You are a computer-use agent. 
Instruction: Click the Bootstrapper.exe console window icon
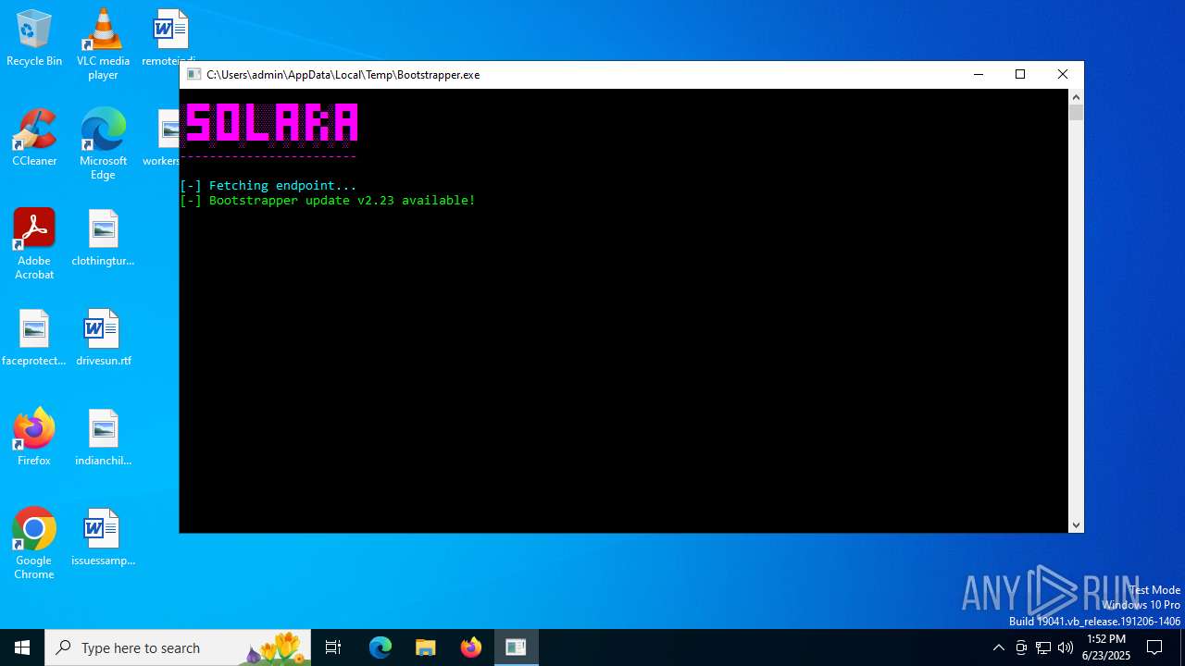[193, 75]
